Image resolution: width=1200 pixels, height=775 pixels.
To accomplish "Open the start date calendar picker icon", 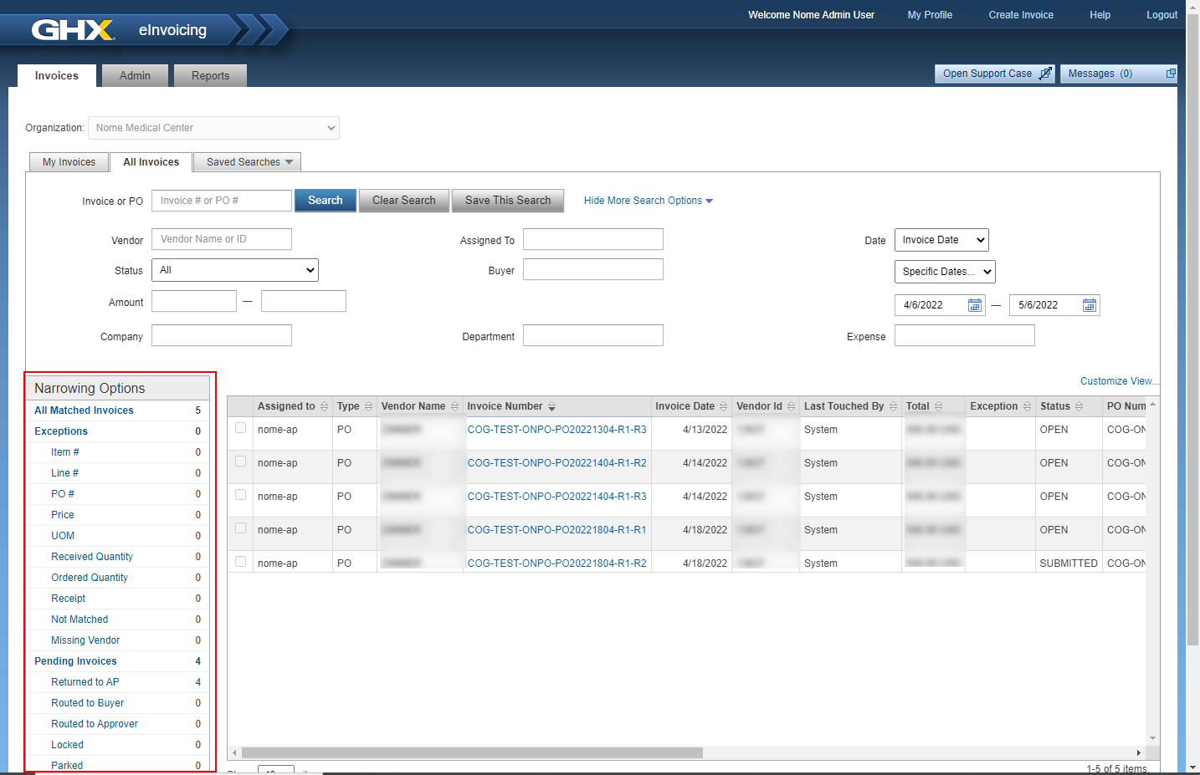I will (x=974, y=305).
